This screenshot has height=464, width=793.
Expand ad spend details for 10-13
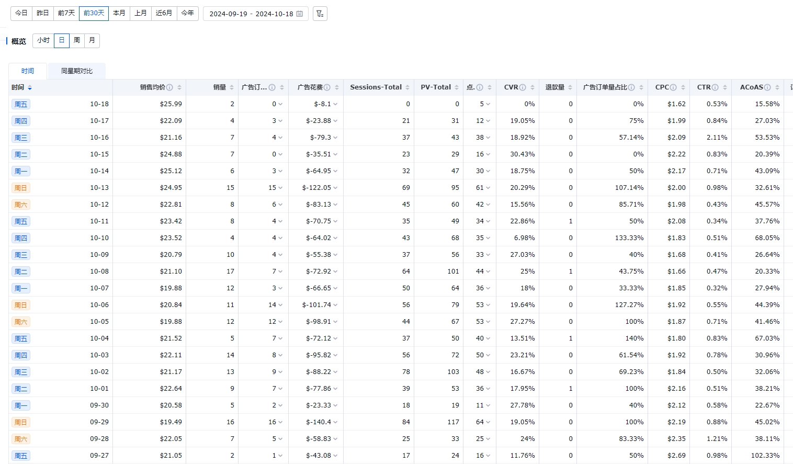click(x=335, y=188)
